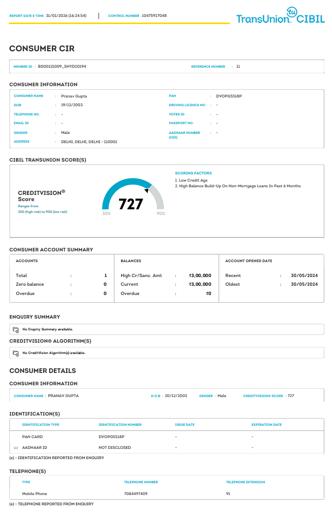
Task: Click scoring factor Low Credit Age
Action: pos(191,180)
